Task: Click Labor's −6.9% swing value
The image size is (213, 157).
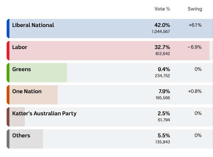Action: (x=194, y=47)
